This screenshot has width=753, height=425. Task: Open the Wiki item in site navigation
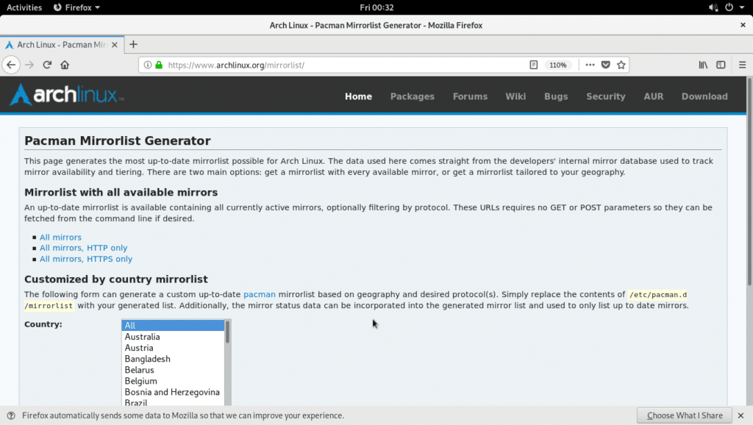point(515,96)
